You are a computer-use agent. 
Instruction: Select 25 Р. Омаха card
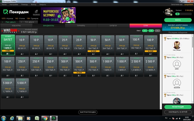coord(79,45)
